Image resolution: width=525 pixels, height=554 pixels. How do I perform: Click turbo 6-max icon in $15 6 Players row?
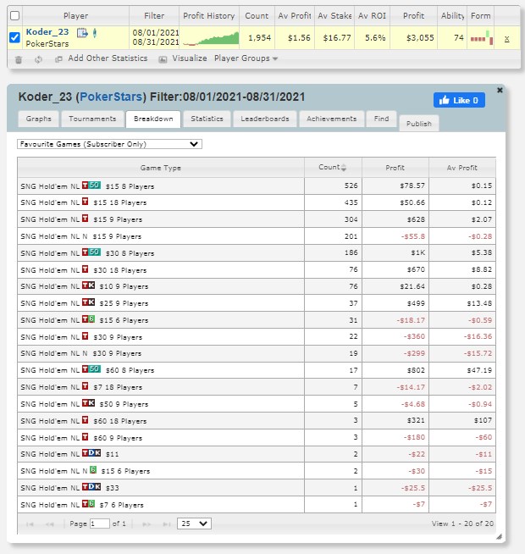click(x=88, y=319)
